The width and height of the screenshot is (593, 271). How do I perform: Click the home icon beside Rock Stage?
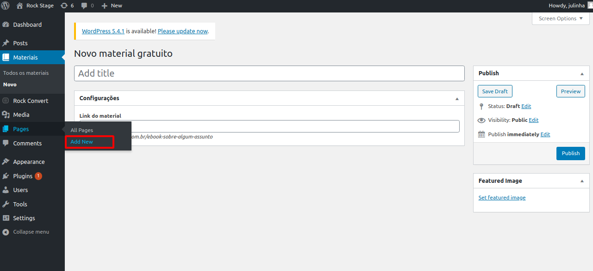[19, 6]
